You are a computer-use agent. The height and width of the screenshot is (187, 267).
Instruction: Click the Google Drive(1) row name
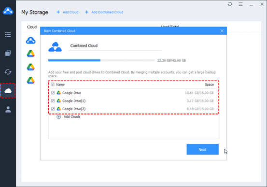tap(74, 101)
